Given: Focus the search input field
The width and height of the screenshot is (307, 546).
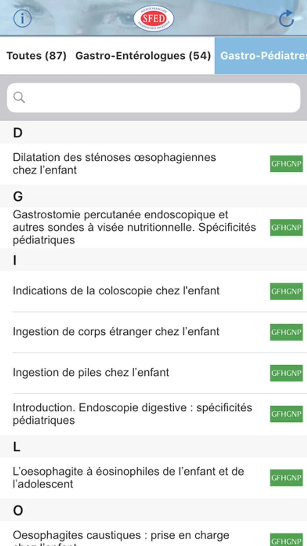Looking at the screenshot, I should (x=160, y=98).
